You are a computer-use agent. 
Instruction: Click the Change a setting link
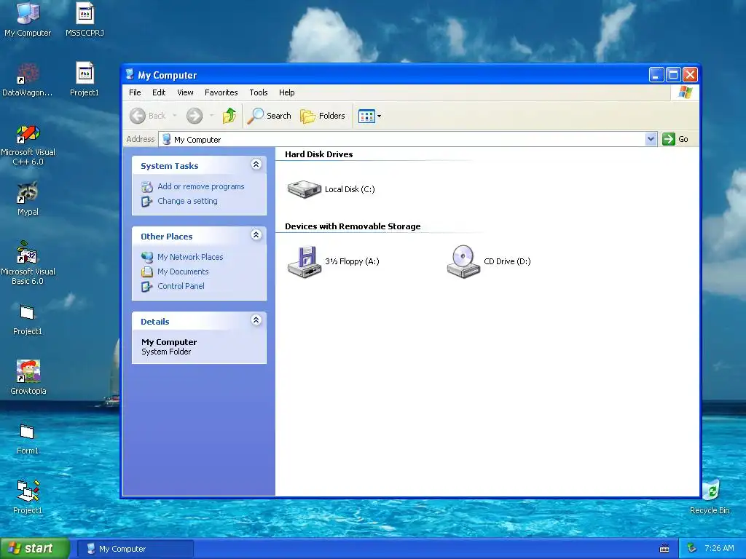coord(187,201)
